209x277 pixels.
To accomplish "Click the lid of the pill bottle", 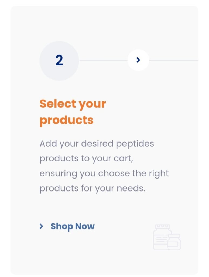I will [162, 227].
